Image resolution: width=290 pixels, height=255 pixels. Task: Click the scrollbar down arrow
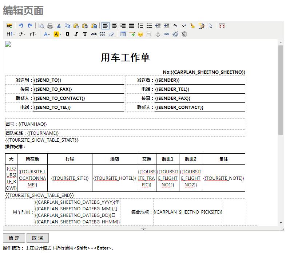pos(281,223)
